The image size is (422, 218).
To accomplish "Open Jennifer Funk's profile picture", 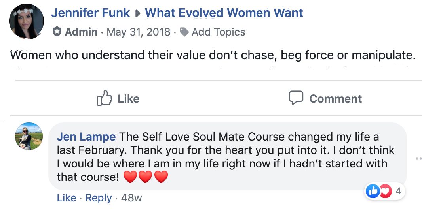I will [27, 21].
